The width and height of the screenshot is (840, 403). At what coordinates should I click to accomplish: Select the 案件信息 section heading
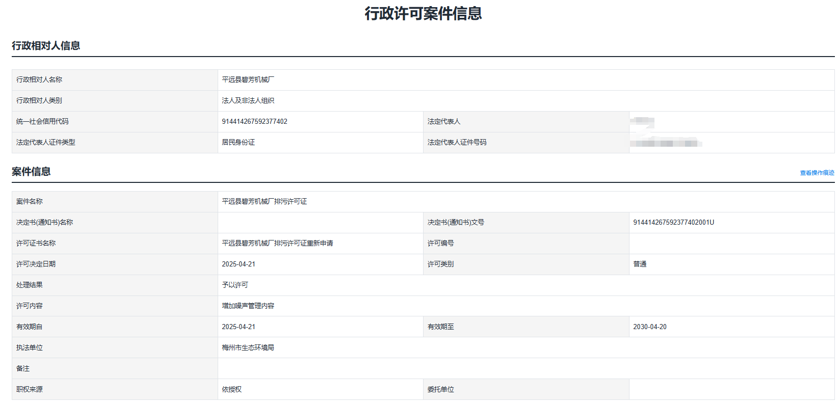[x=31, y=172]
